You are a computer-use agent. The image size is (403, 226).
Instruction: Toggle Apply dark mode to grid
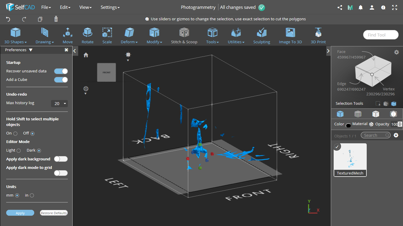click(x=61, y=173)
